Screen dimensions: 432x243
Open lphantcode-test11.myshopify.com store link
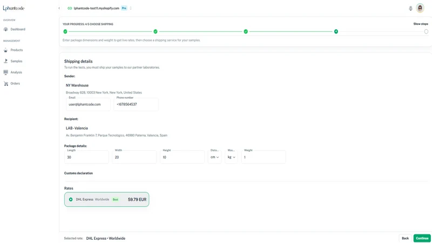tap(97, 8)
